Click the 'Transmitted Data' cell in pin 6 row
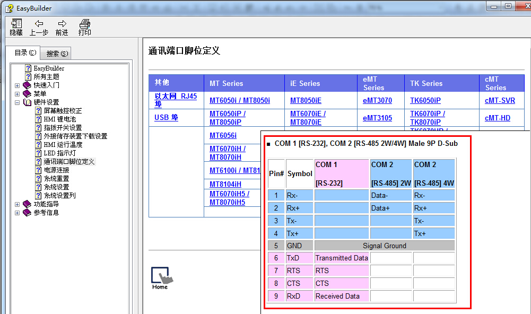This screenshot has width=531, height=314. (x=342, y=258)
